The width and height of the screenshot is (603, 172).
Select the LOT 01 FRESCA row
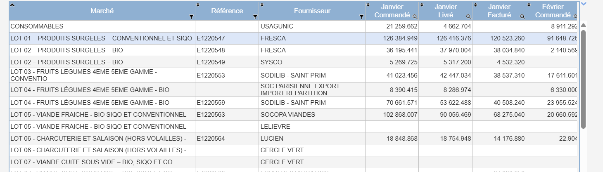[293, 38]
